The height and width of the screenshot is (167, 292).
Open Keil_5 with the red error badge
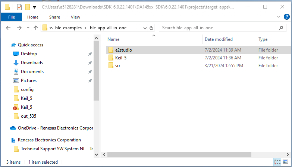pyautogui.click(x=26, y=107)
